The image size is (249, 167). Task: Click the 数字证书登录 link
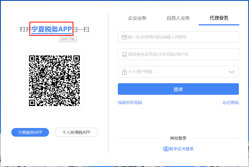point(181,149)
